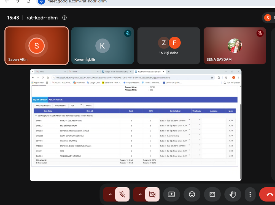Switch to the AÇILAN DERSLER tab
This screenshot has height=205, width=275.
(56, 99)
